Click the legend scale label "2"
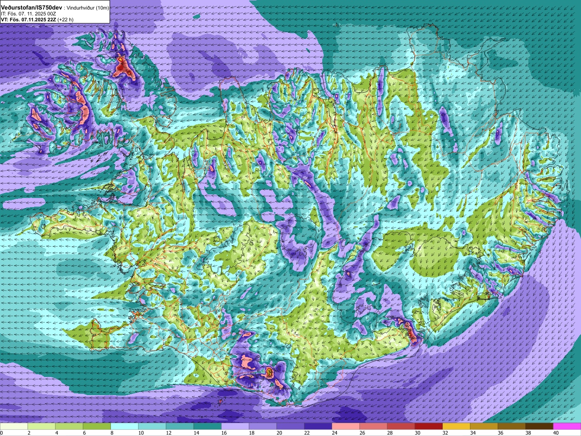 [x=29, y=433]
